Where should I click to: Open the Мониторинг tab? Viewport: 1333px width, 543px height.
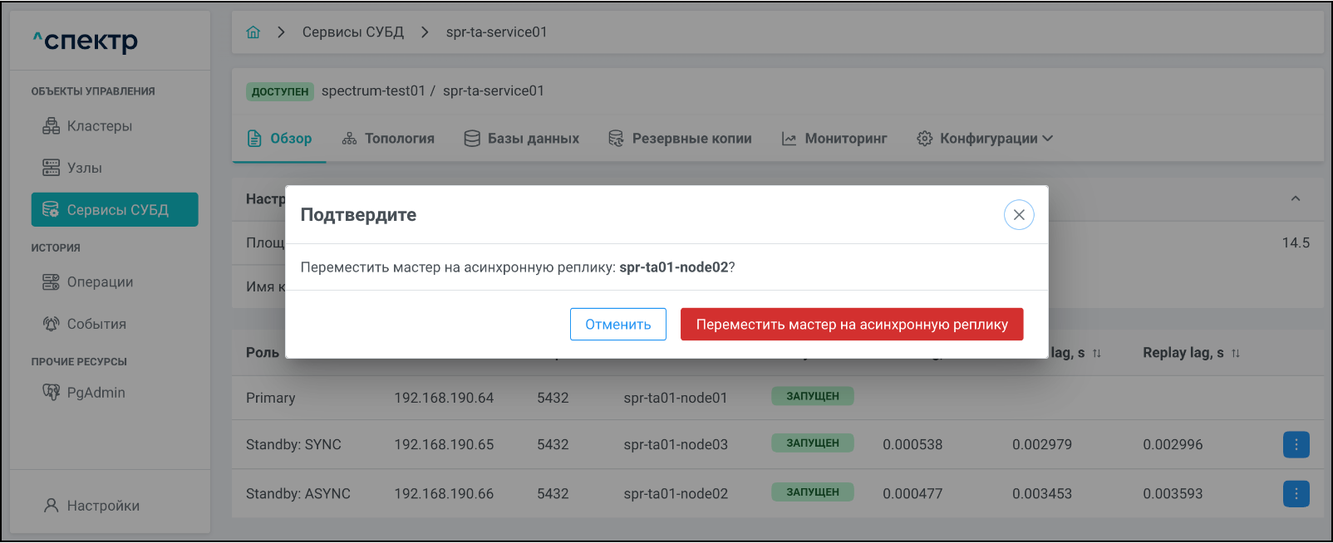(x=834, y=139)
